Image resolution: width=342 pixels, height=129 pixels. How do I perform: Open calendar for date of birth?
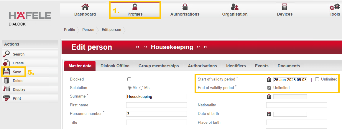tap(269, 114)
